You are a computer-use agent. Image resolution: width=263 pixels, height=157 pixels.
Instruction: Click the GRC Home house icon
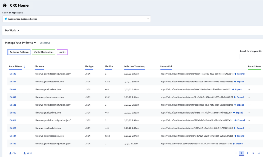pos(5,5)
